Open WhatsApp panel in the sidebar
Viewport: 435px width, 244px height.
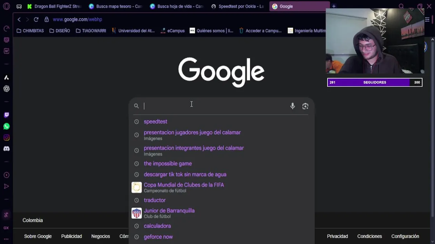[x=6, y=126]
